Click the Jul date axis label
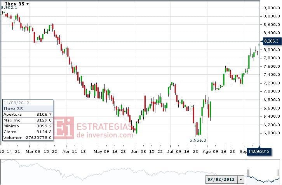282x185 pixels. [x=170, y=152]
